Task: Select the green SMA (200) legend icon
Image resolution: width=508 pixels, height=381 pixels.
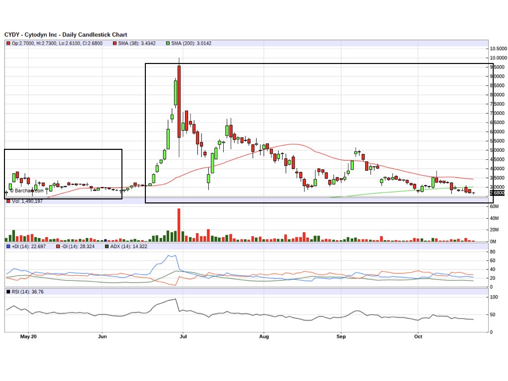Action: (x=169, y=43)
